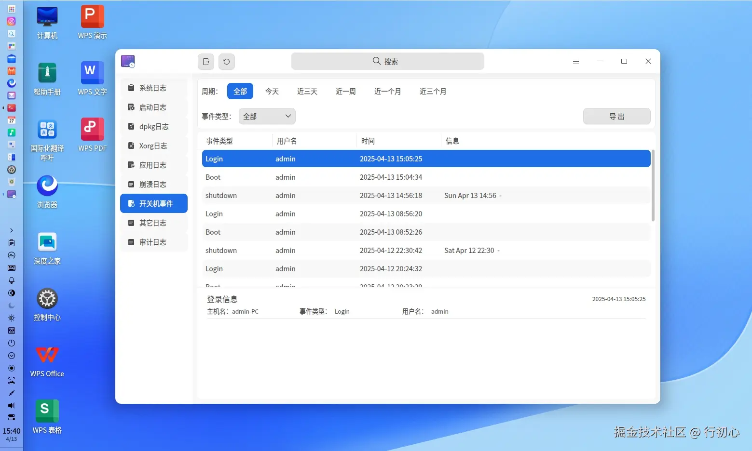Click the refresh icon in the toolbar
The height and width of the screenshot is (451, 752).
point(227,61)
